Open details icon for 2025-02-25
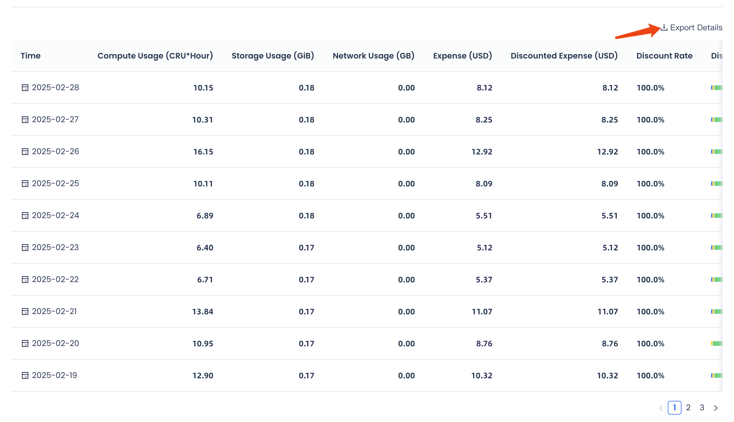Screen dimensions: 734x422 click(x=25, y=184)
